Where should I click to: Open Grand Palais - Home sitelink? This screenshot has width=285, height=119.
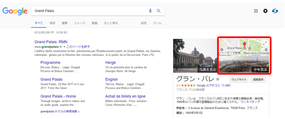click(58, 96)
